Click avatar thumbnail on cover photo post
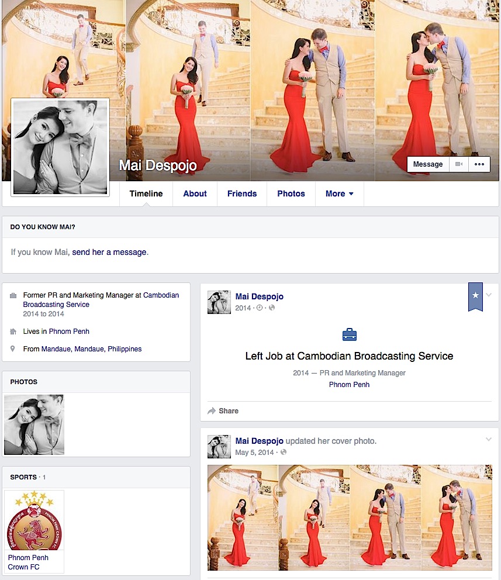This screenshot has width=501, height=580. click(x=219, y=447)
